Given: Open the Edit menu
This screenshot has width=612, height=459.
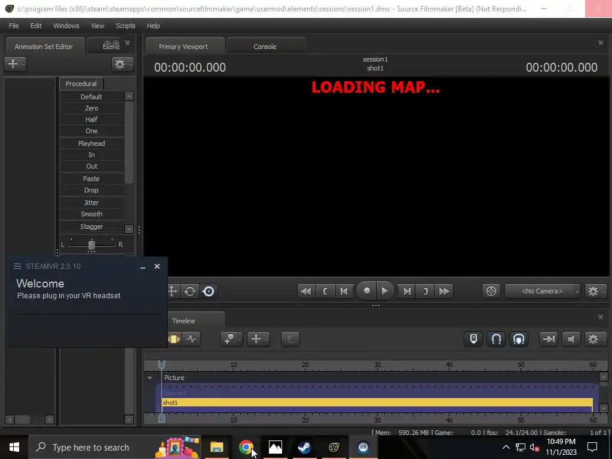Looking at the screenshot, I should coord(36,26).
